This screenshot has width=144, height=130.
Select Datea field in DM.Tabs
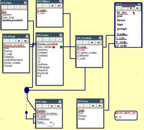pos(40,122)
